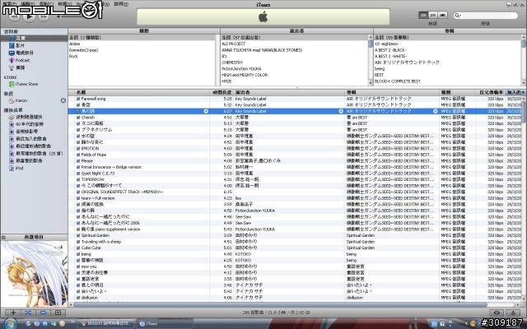Open the 電視節目 TV shows library
The height and width of the screenshot is (329, 527).
[25, 53]
